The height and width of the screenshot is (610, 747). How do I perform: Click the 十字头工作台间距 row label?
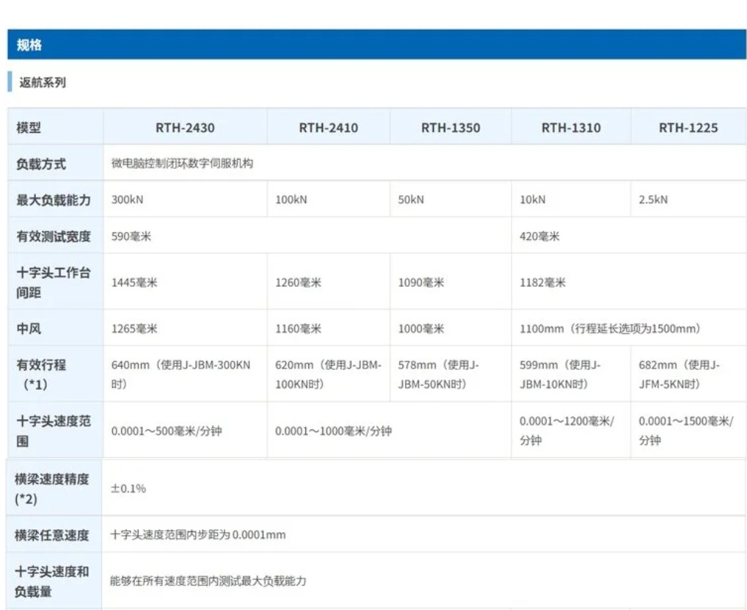pyautogui.click(x=54, y=282)
